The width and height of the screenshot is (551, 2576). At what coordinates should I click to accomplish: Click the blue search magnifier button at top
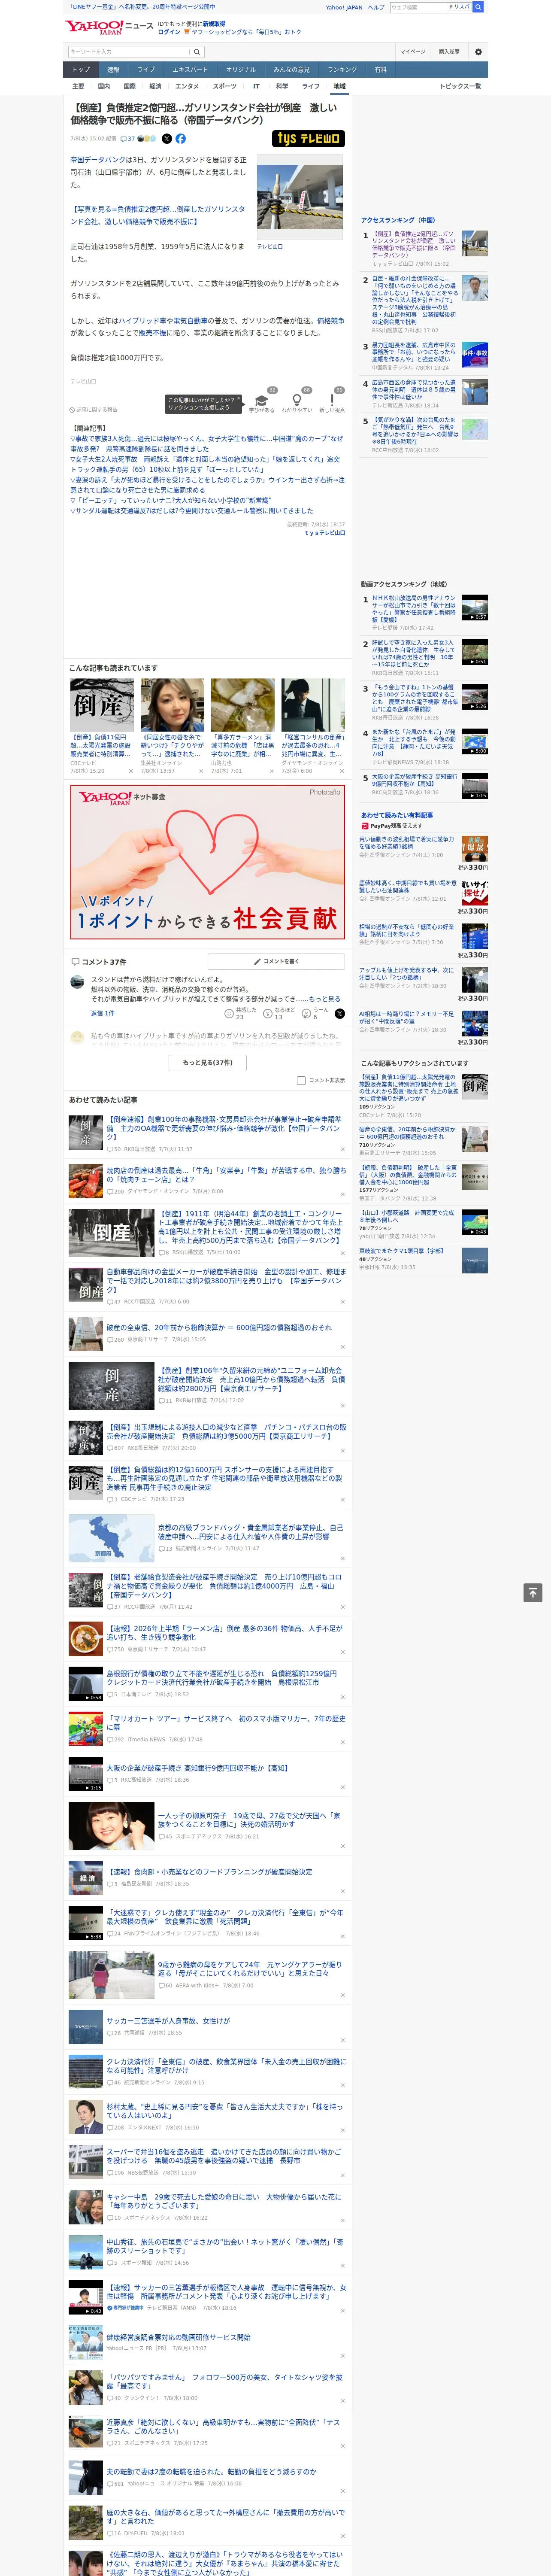[x=478, y=7]
